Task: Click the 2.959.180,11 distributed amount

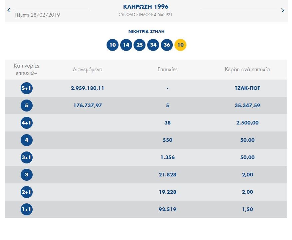Action: [88, 88]
